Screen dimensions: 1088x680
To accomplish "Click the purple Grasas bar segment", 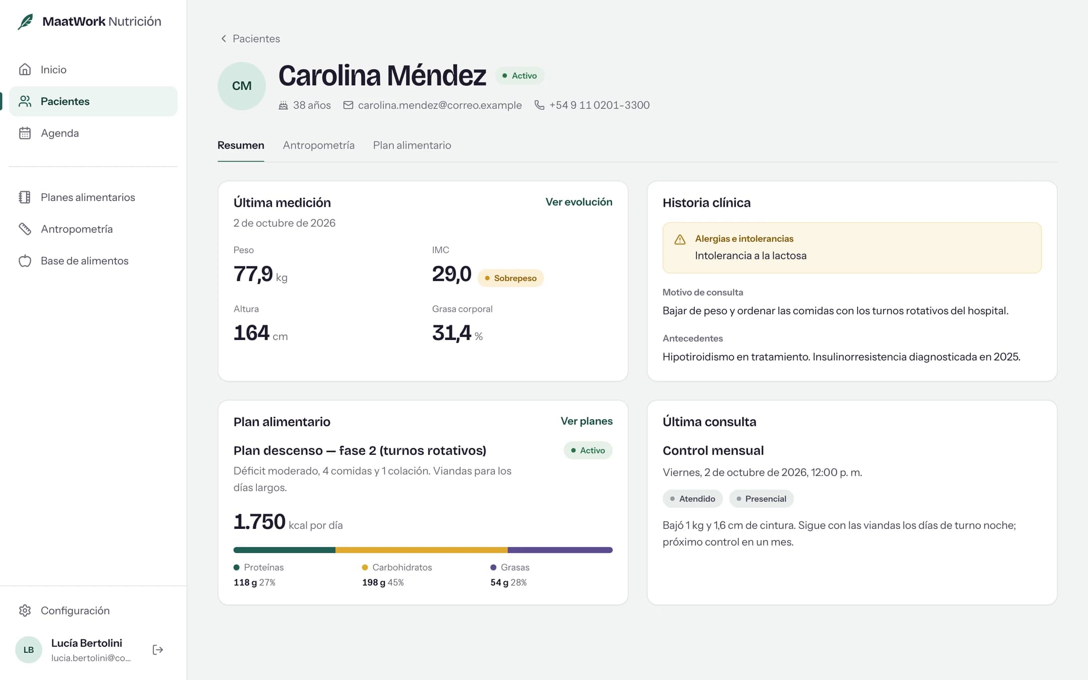I will 560,550.
